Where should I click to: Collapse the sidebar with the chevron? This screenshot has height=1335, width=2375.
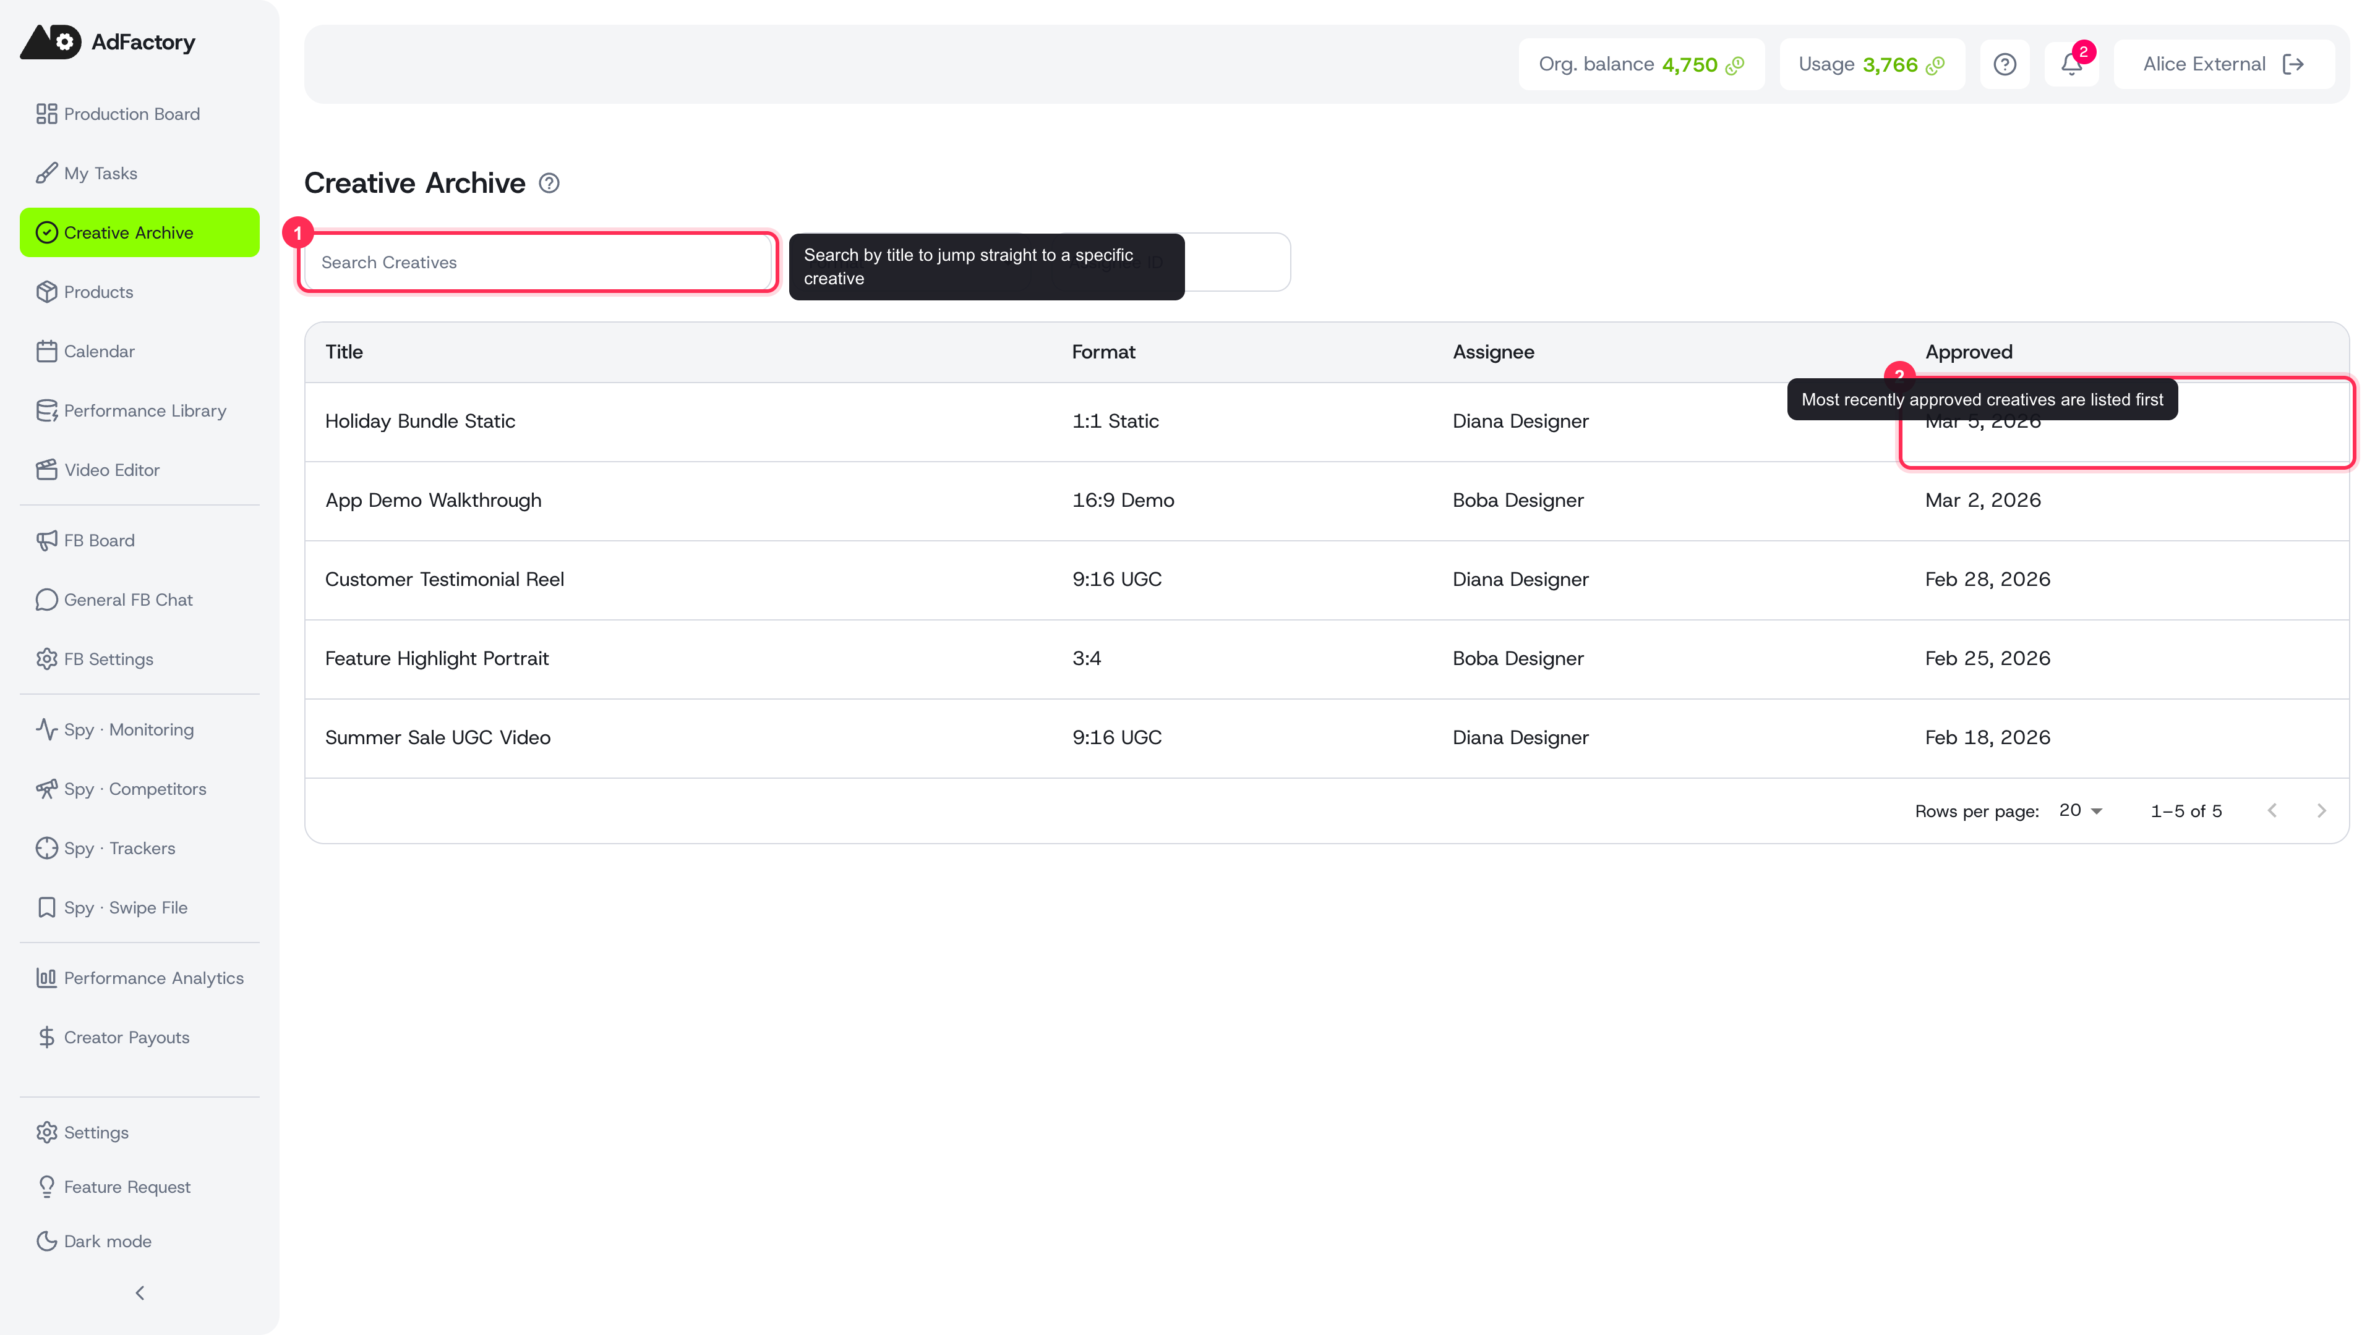(140, 1292)
